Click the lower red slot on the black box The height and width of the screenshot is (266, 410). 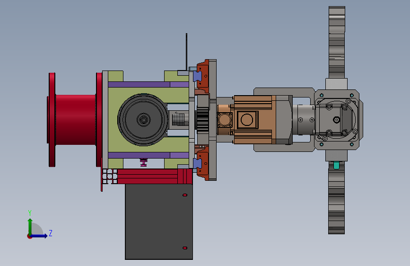tap(185, 248)
